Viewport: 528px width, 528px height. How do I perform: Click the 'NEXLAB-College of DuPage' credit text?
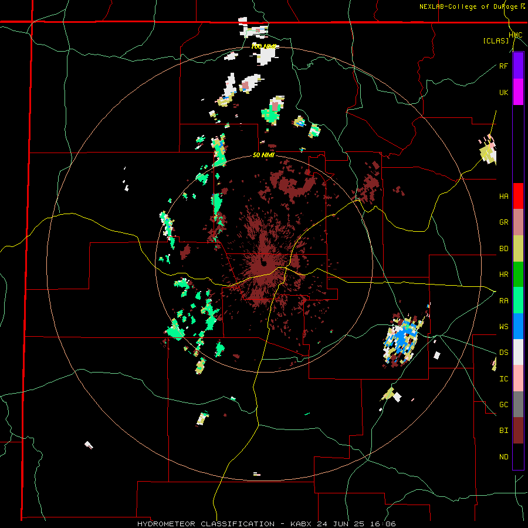click(469, 6)
